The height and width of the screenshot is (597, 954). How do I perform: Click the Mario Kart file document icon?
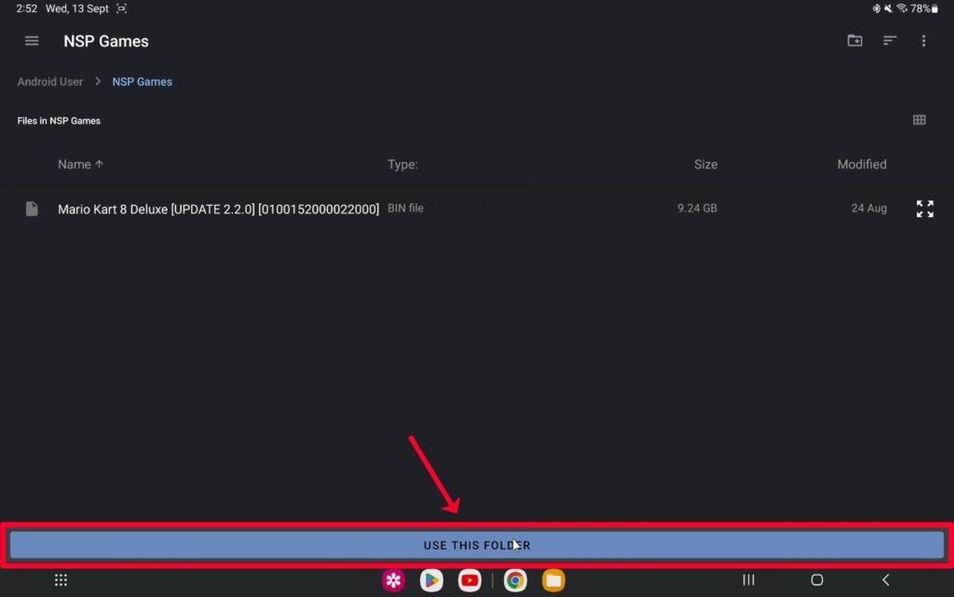click(32, 209)
